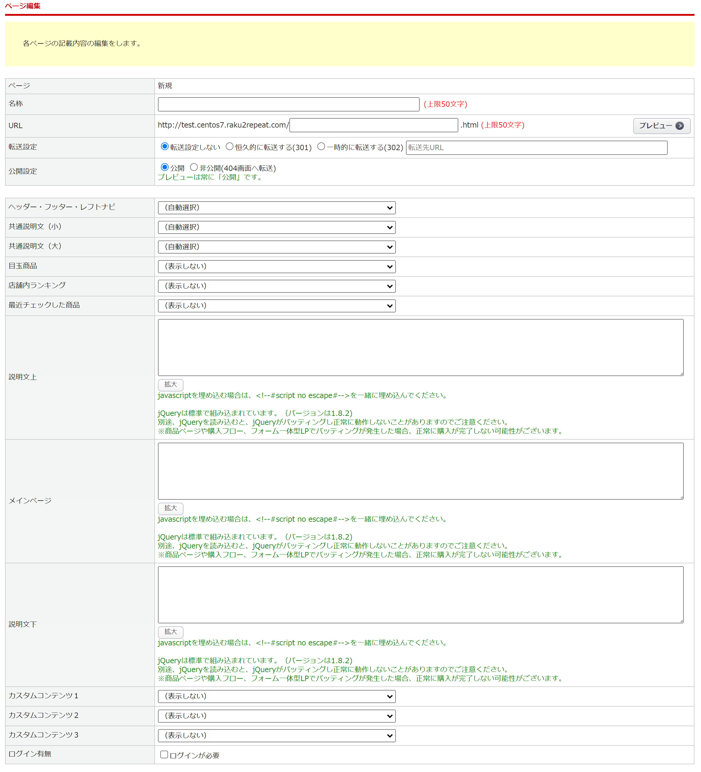Click the プレビュー preview button
The width and height of the screenshot is (701, 772).
point(661,126)
